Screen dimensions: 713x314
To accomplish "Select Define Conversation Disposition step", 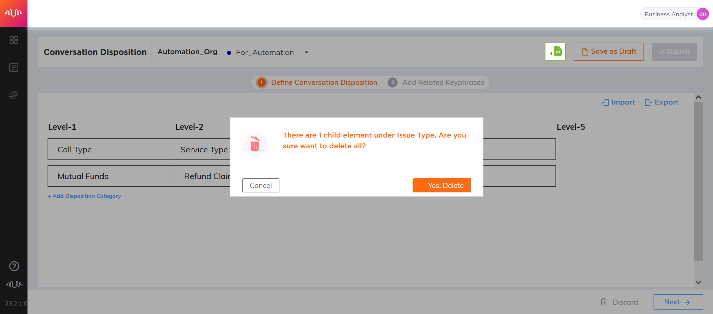I will click(x=317, y=82).
